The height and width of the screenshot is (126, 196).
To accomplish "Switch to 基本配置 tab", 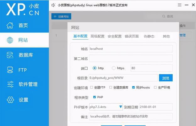I will pyautogui.click(x=80, y=36).
